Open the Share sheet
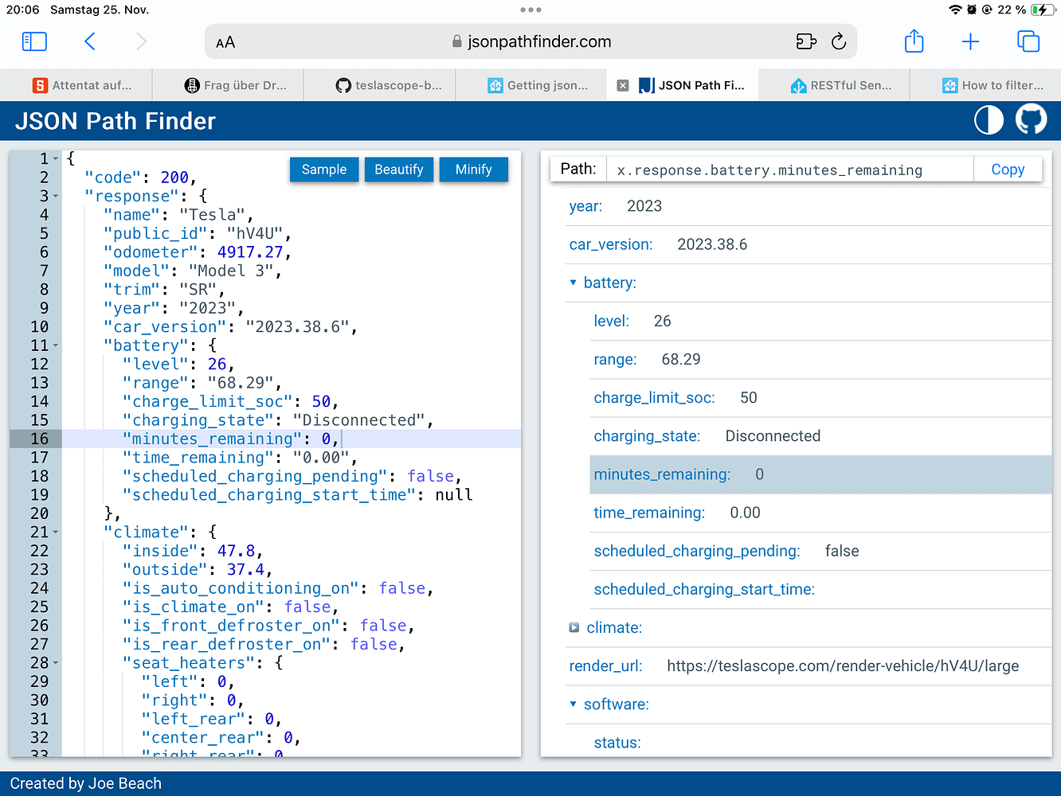1061x796 pixels. 914,41
